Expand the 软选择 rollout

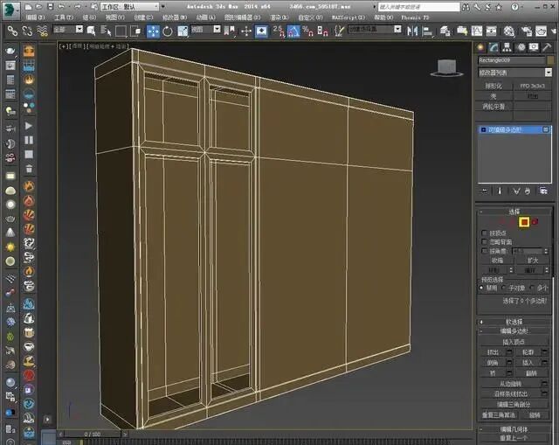pos(514,321)
